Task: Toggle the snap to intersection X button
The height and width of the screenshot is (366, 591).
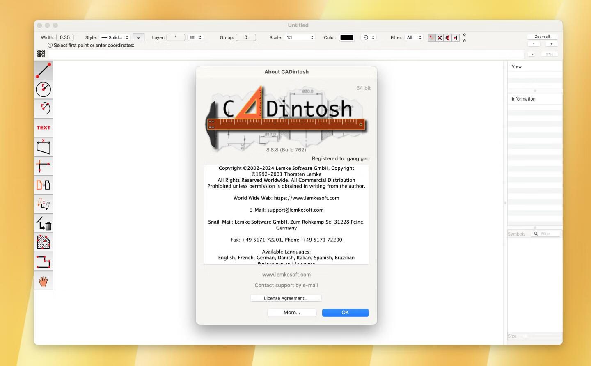Action: [440, 38]
